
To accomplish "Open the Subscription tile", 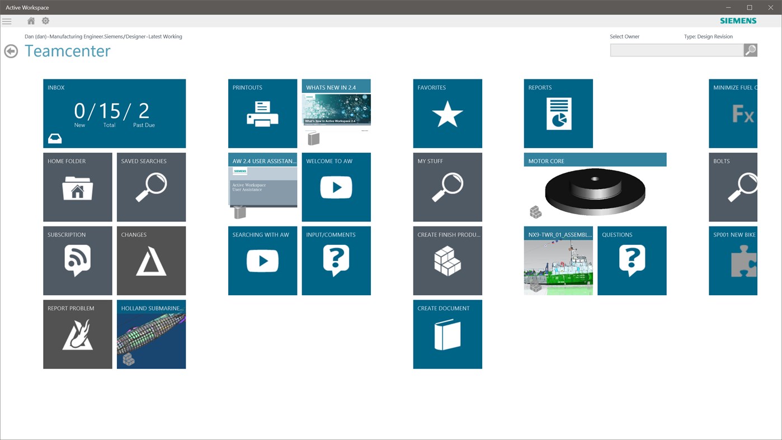I will coord(77,261).
